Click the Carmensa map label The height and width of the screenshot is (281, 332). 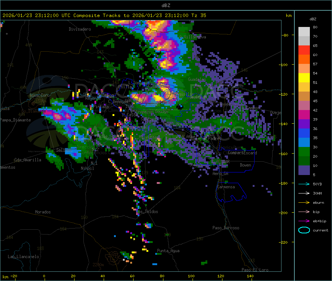point(226,187)
